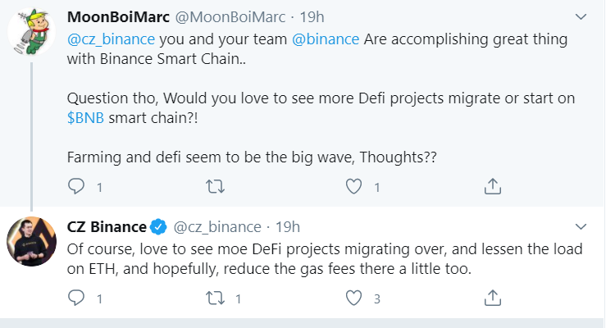Image resolution: width=606 pixels, height=328 pixels.
Task: Retweet MoonBoiMarc's tweet
Action: pyautogui.click(x=216, y=188)
